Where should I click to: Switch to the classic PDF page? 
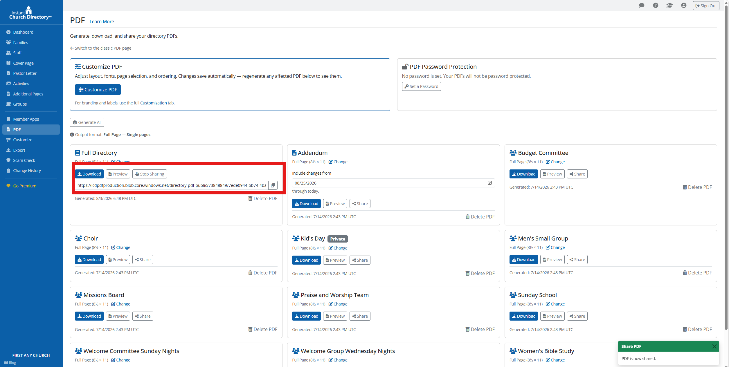(100, 48)
